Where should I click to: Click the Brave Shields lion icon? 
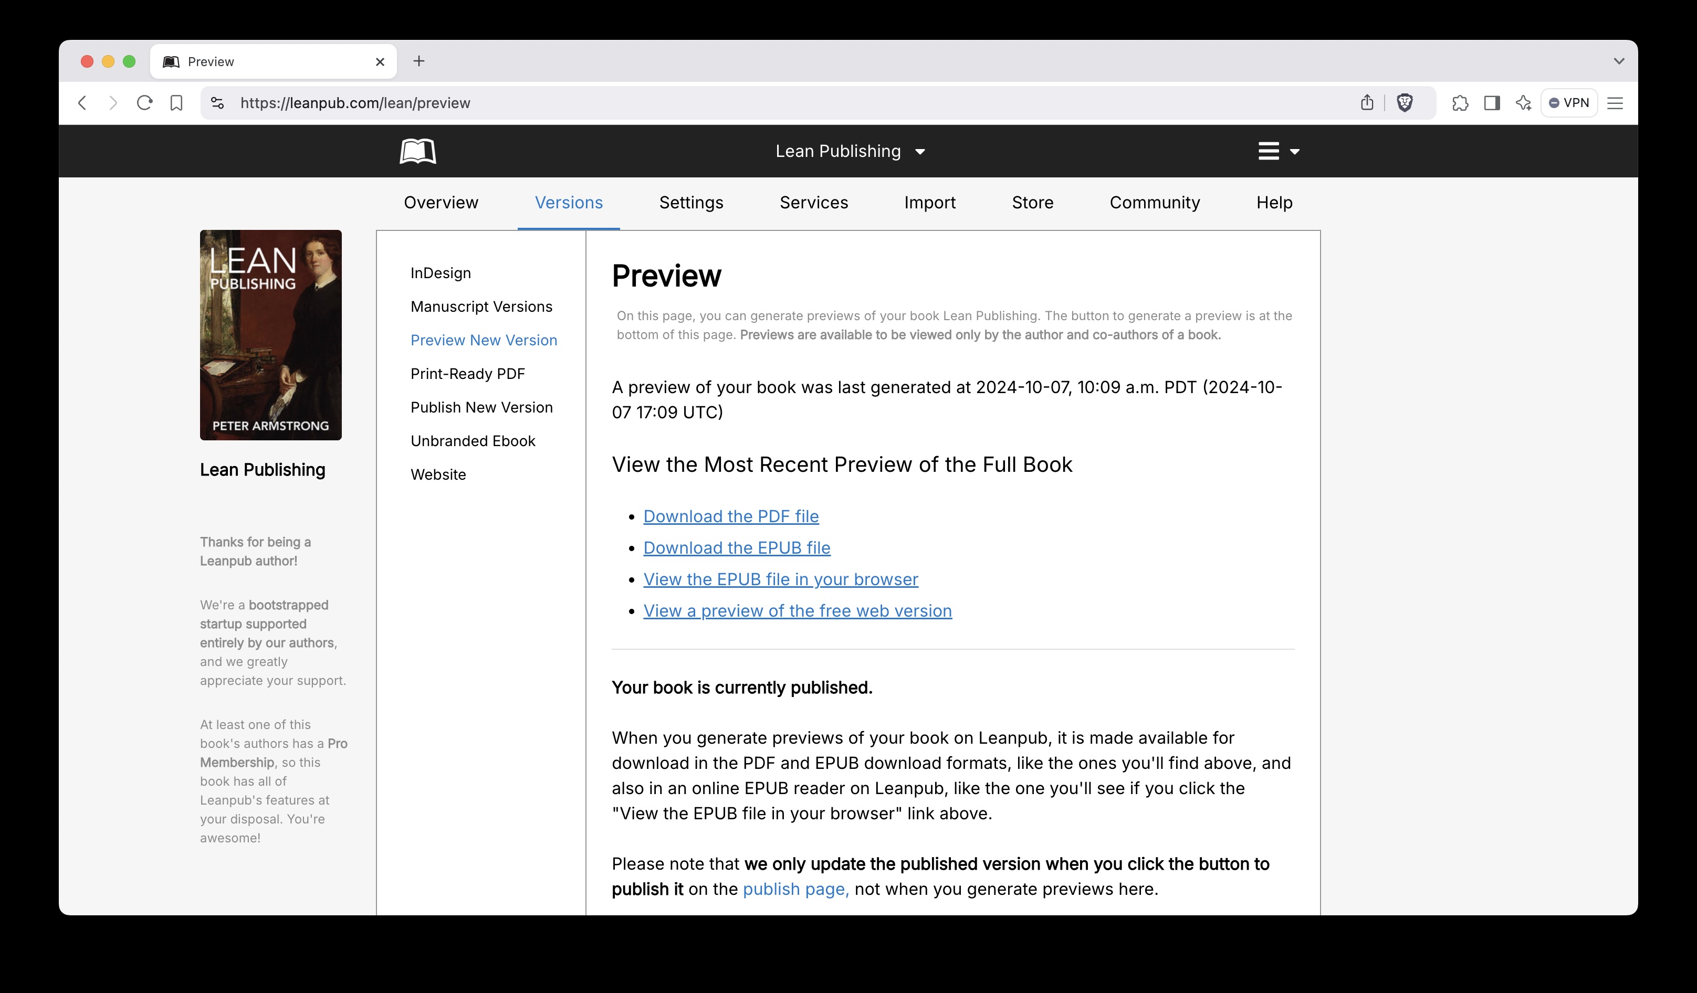[1404, 103]
